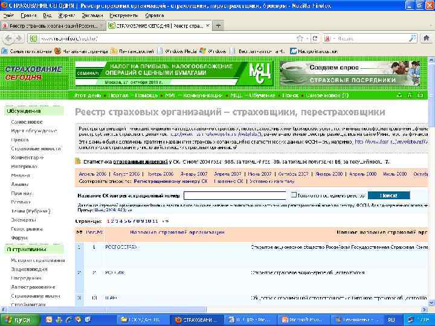Screen dimensions: 435x326
Task: Open the Инструменты menu
Action: (x=124, y=16)
